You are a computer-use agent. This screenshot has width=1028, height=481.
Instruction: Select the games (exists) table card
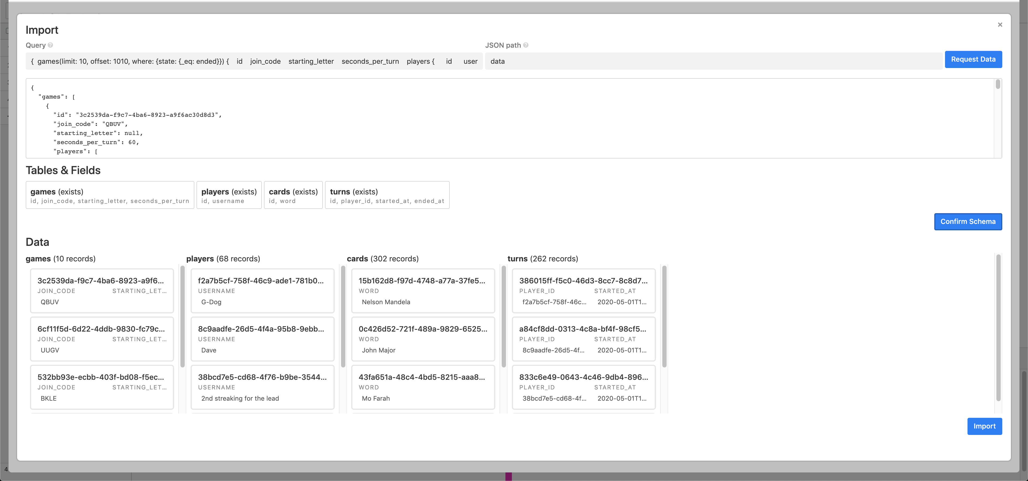tap(110, 195)
